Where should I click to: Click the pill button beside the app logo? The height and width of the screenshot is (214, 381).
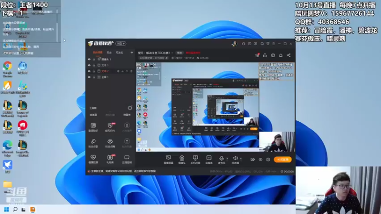(121, 44)
